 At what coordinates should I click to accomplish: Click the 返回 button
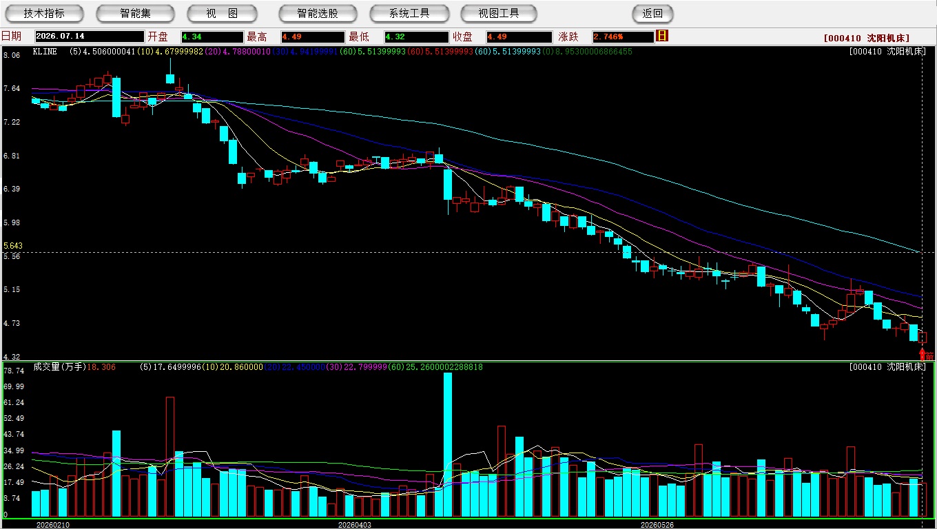tap(652, 14)
